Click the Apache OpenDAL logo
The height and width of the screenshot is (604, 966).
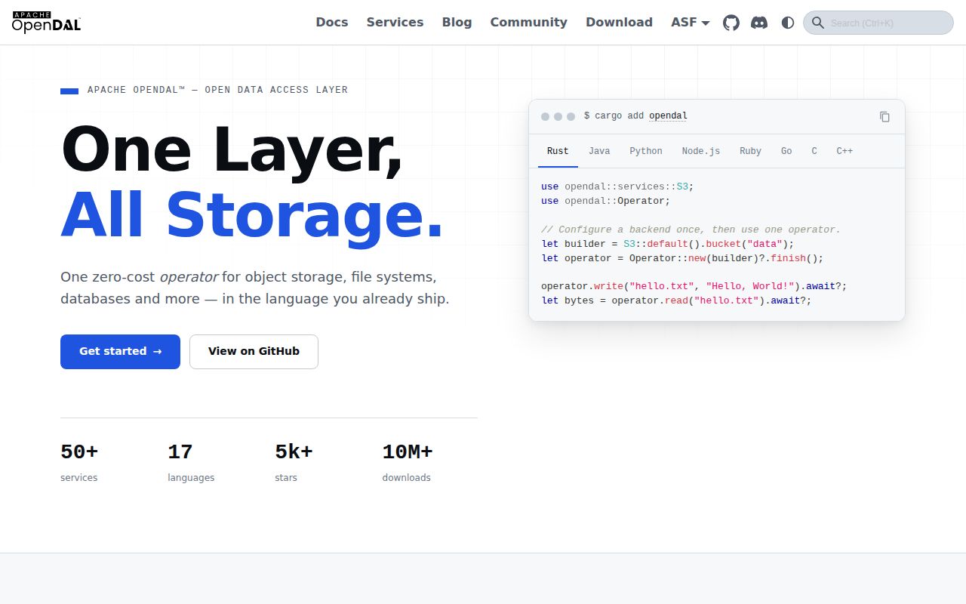[46, 22]
